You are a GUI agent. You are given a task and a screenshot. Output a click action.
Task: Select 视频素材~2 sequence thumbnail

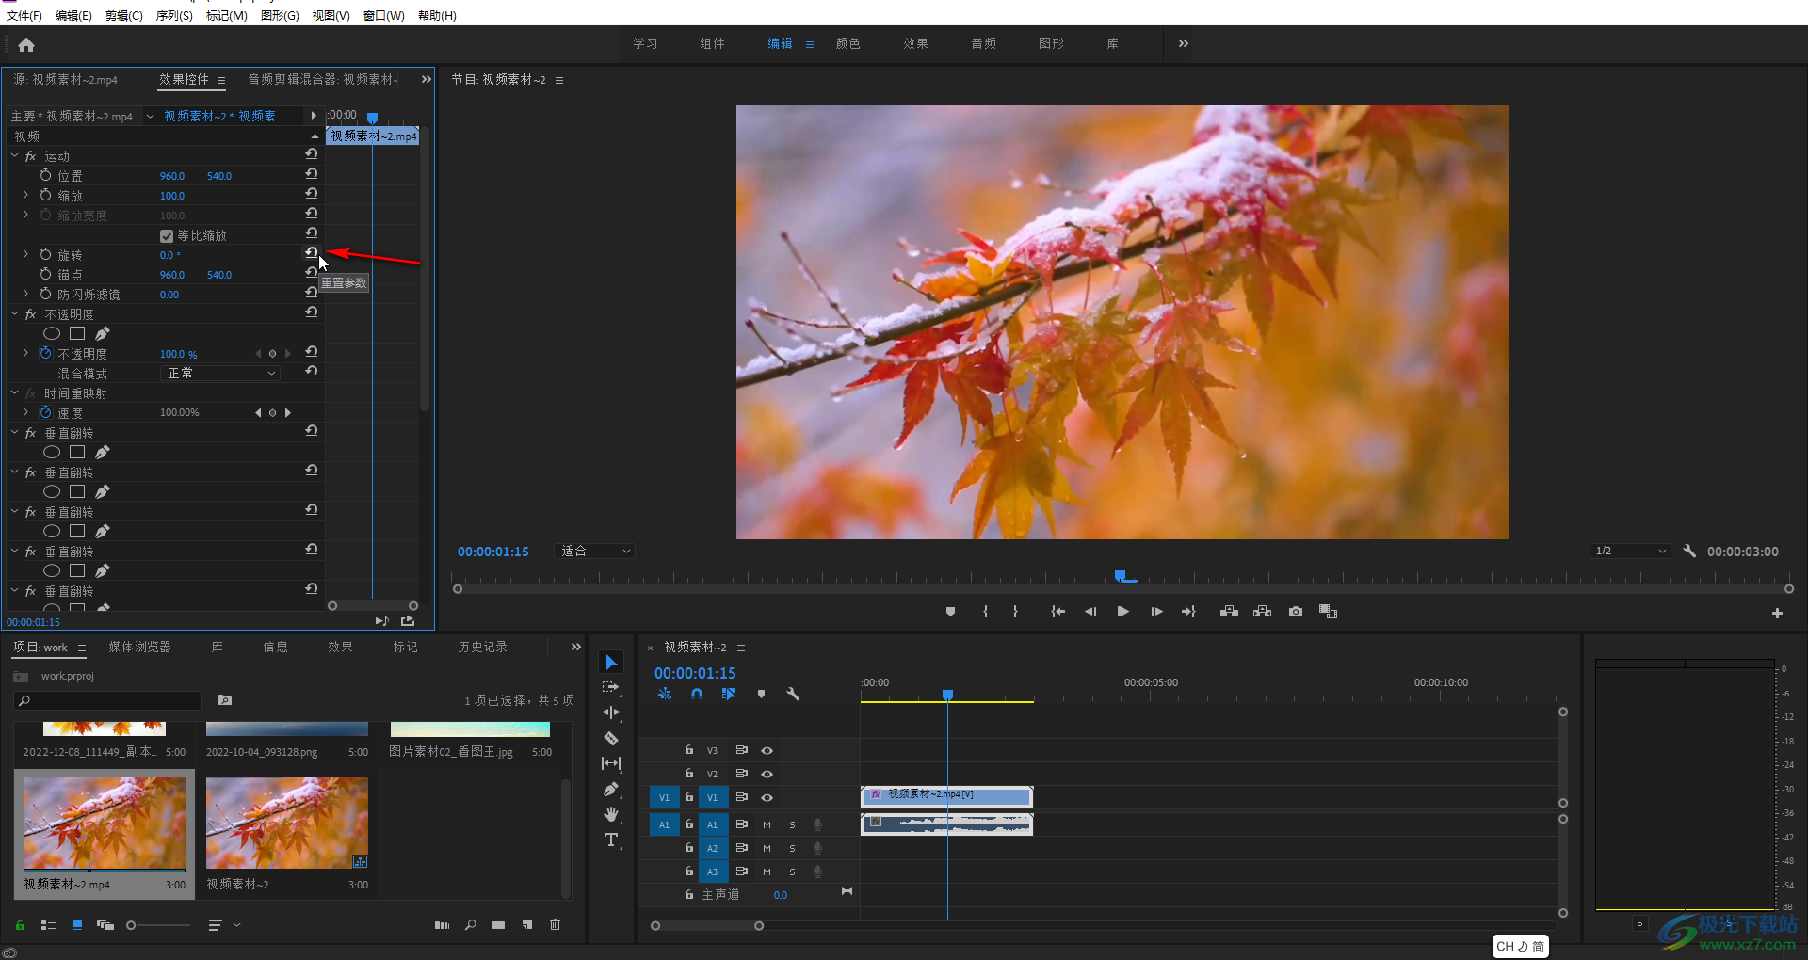(x=287, y=823)
